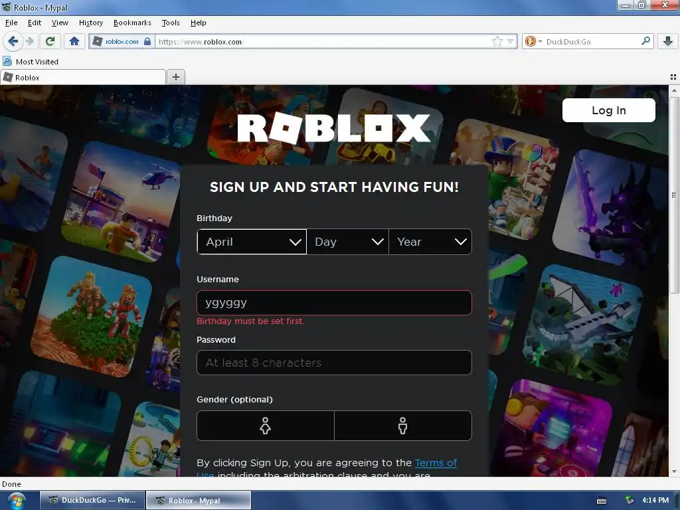
Task: Choose the DuckDuckGo search engine icon
Action: pos(531,42)
